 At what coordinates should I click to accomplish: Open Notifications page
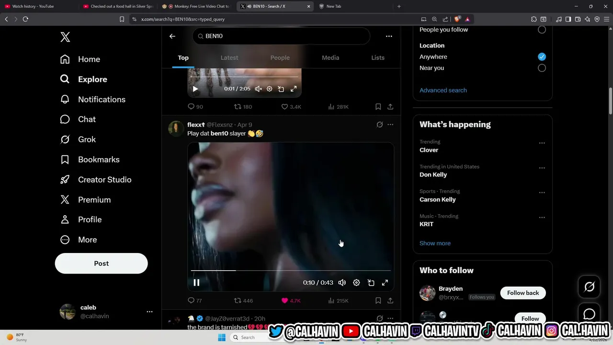tap(92, 100)
